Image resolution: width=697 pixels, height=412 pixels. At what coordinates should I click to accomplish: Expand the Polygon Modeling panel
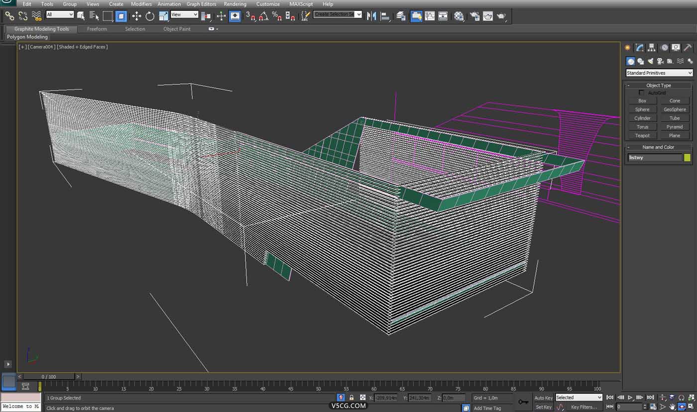pos(27,37)
